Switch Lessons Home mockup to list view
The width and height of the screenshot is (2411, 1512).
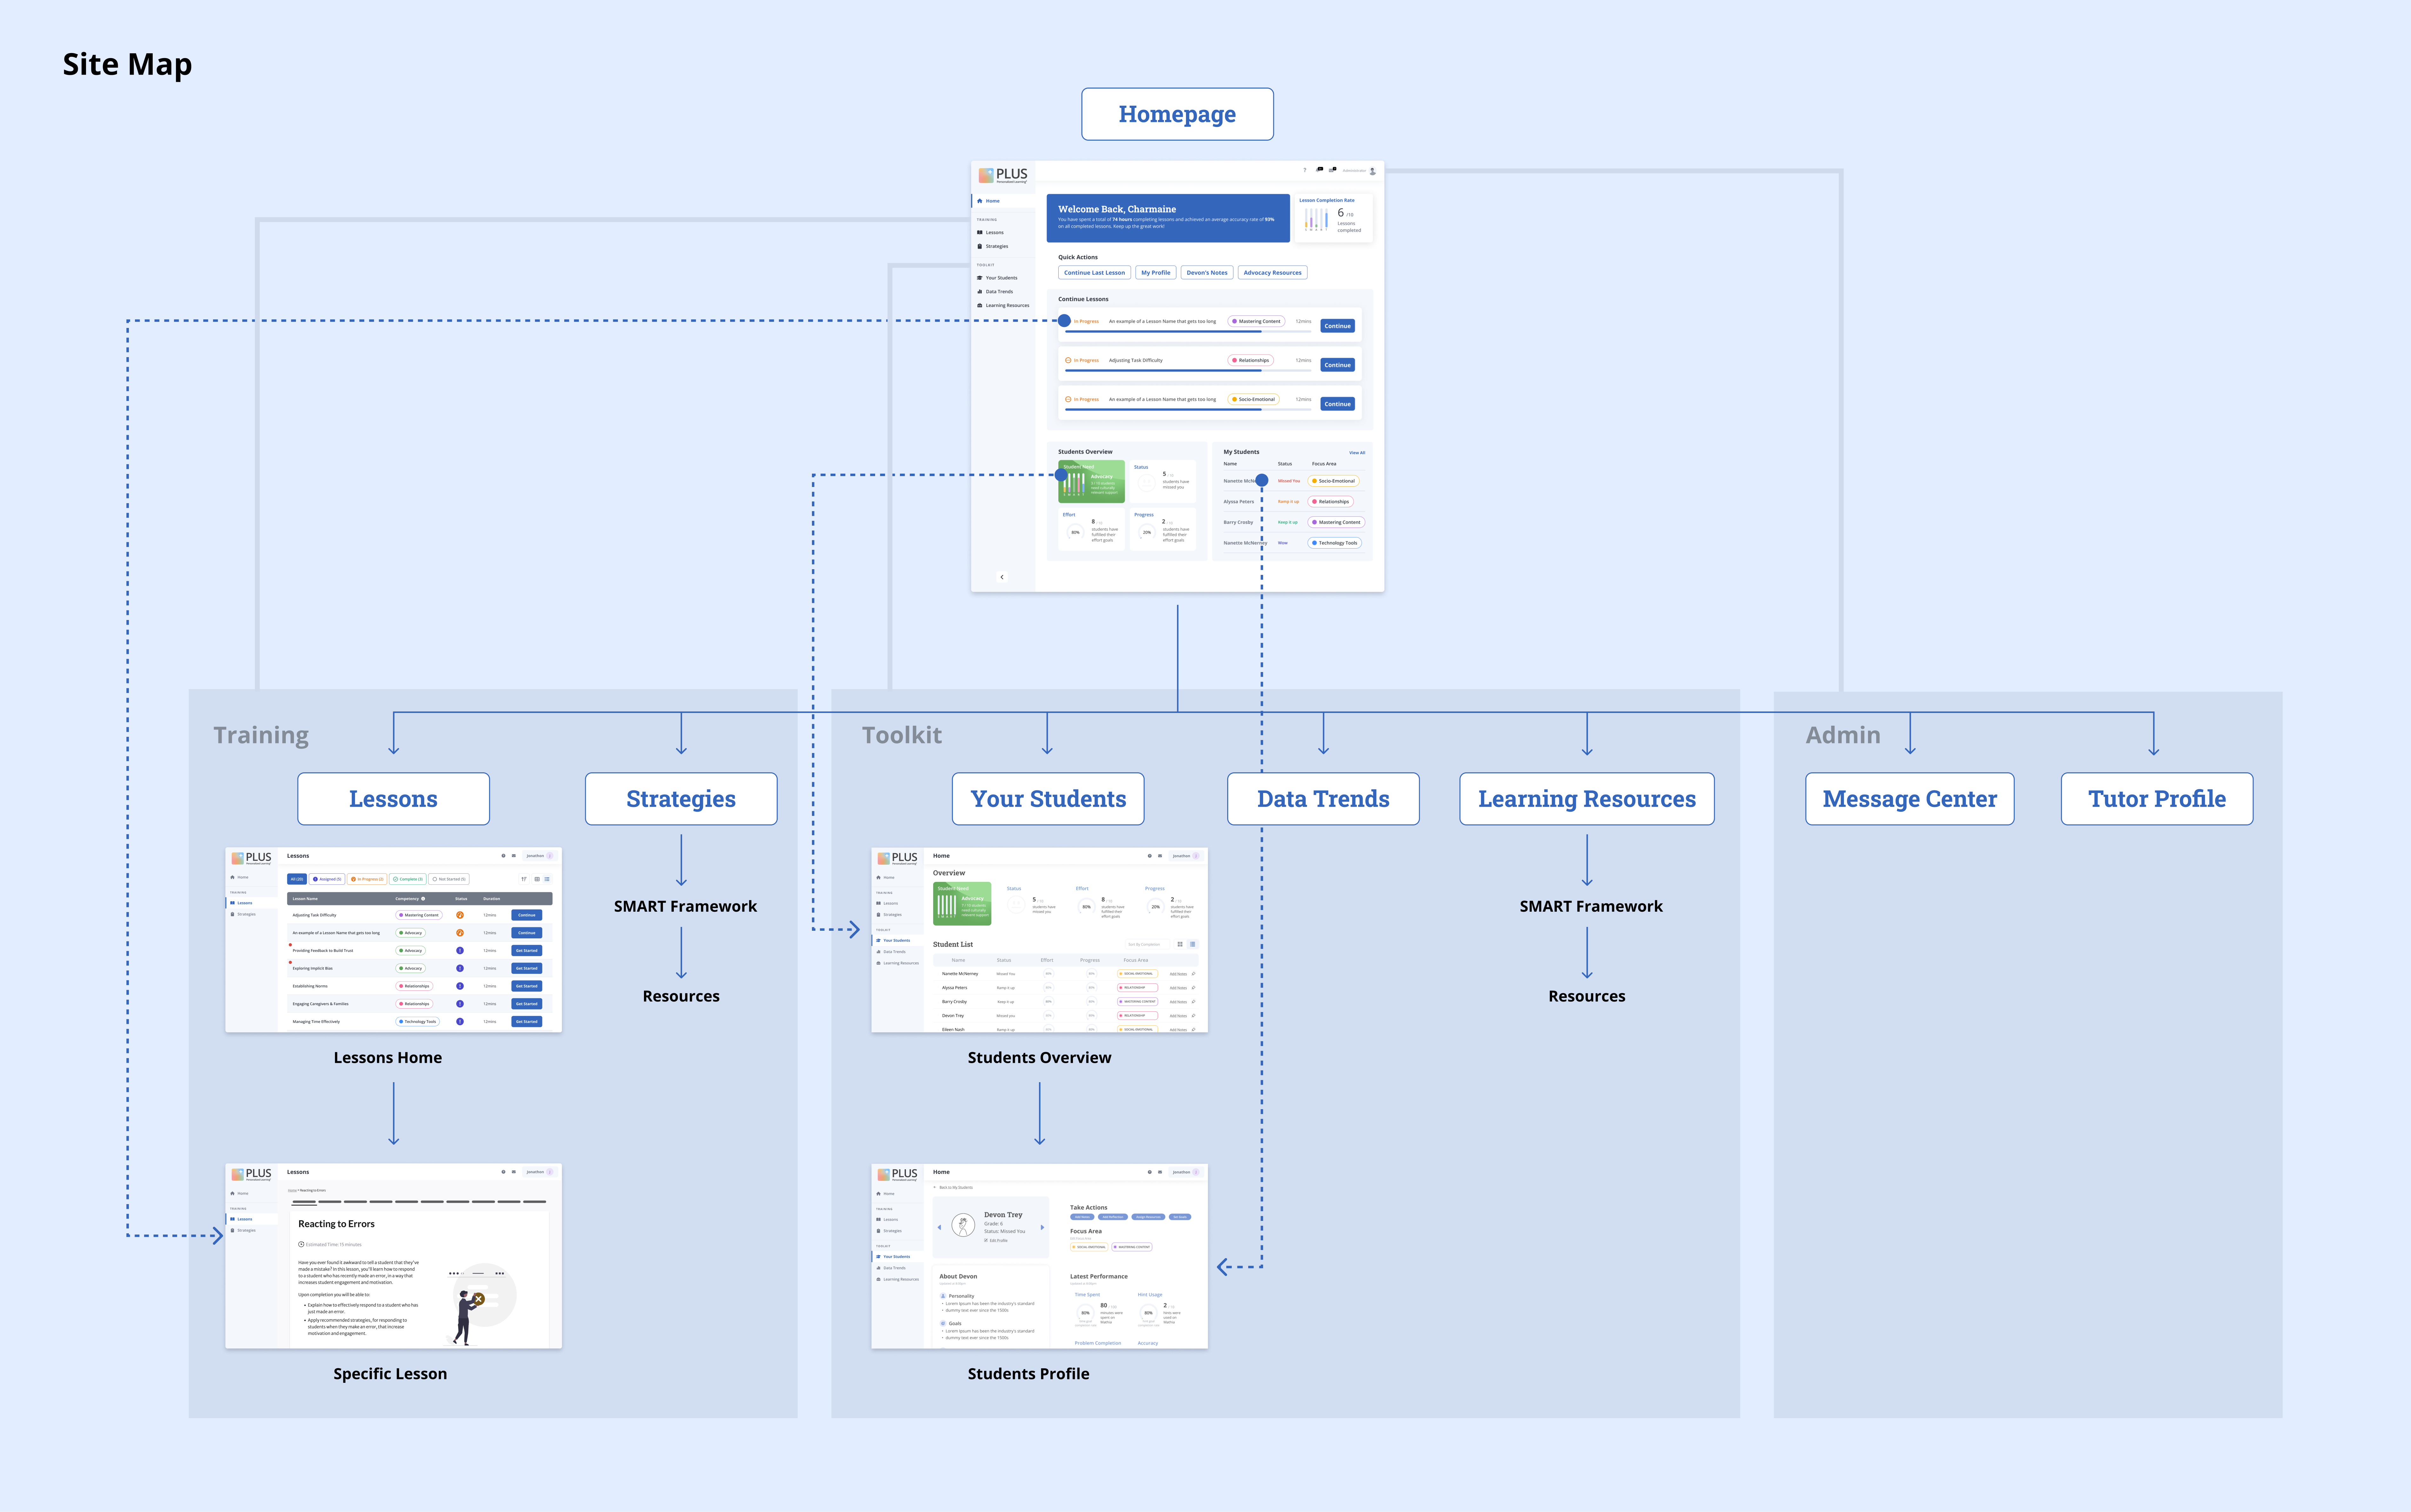pos(547,879)
